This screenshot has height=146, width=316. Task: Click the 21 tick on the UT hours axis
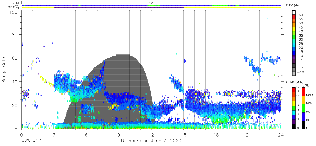pos(249,135)
